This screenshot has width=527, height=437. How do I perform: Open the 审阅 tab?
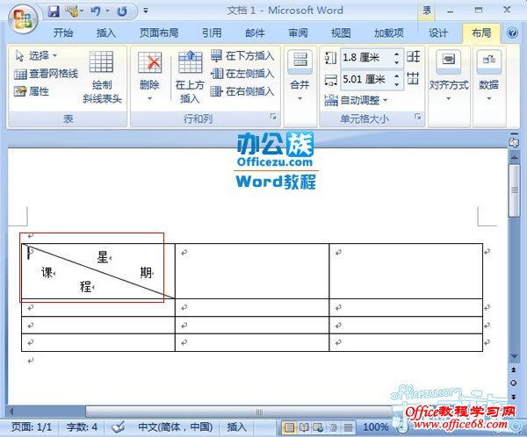(x=298, y=33)
